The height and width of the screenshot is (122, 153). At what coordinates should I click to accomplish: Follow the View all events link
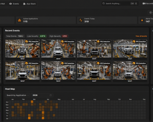tap(141, 36)
